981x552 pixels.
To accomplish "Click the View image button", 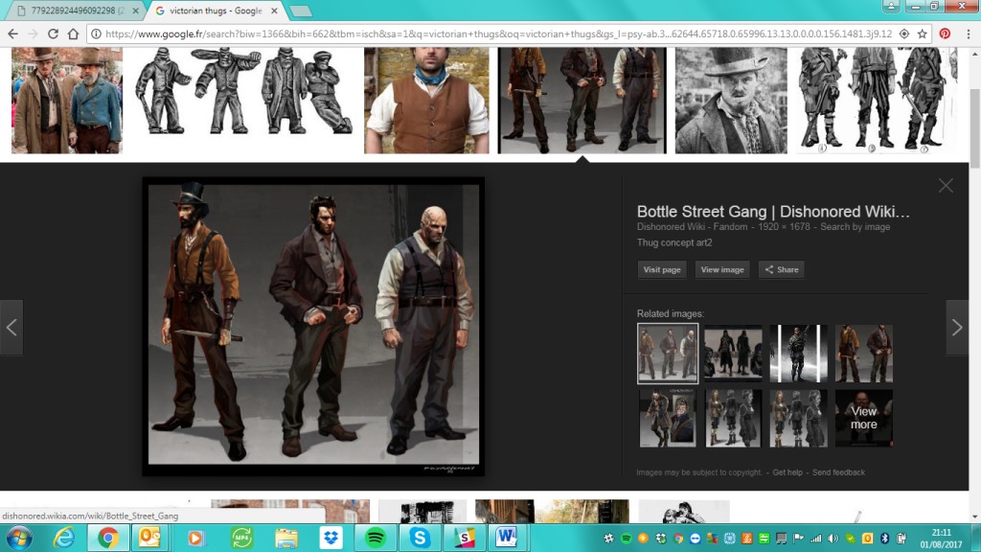I will click(722, 269).
